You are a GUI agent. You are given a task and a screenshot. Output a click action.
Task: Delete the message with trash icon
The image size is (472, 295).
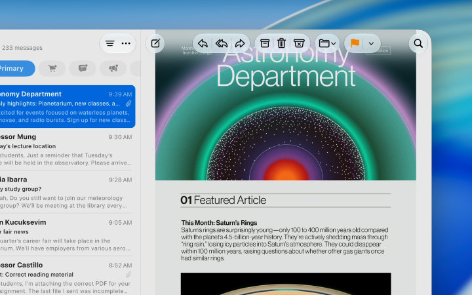coord(281,43)
